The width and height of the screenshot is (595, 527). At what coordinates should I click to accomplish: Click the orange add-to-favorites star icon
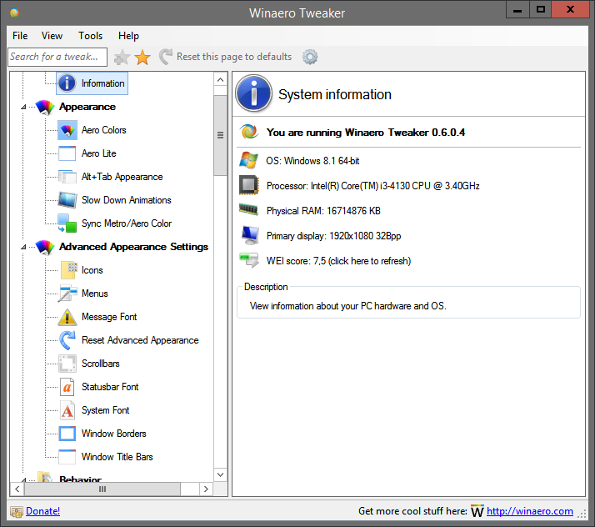pos(142,58)
